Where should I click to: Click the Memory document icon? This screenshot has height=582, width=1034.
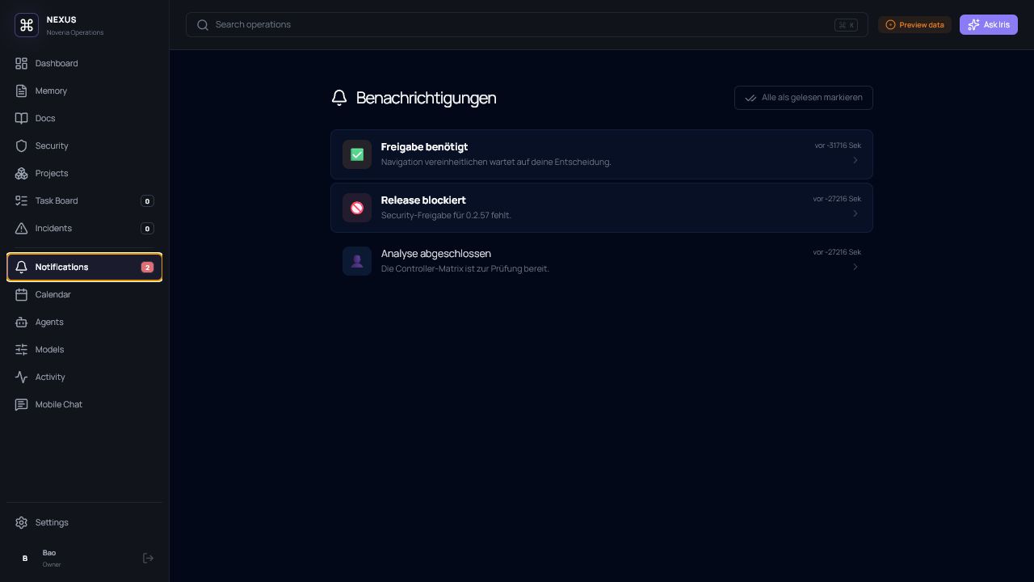(22, 91)
